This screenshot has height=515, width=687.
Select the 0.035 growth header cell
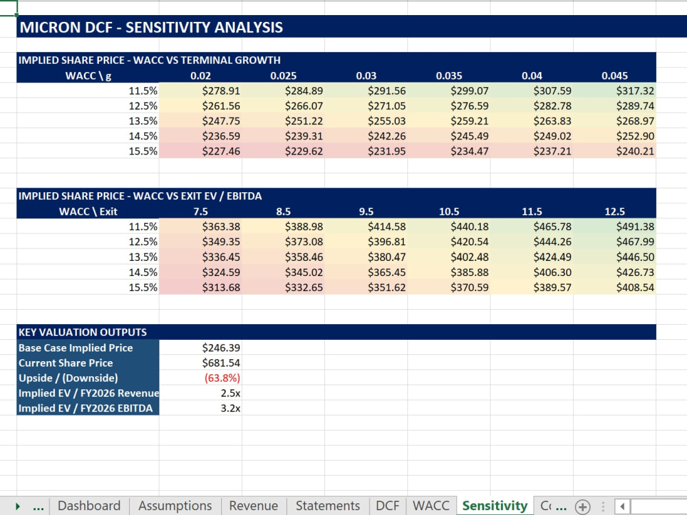(x=449, y=76)
